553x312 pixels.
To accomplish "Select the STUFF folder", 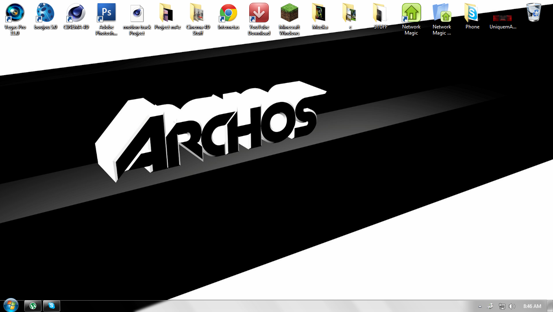I will pos(381,16).
